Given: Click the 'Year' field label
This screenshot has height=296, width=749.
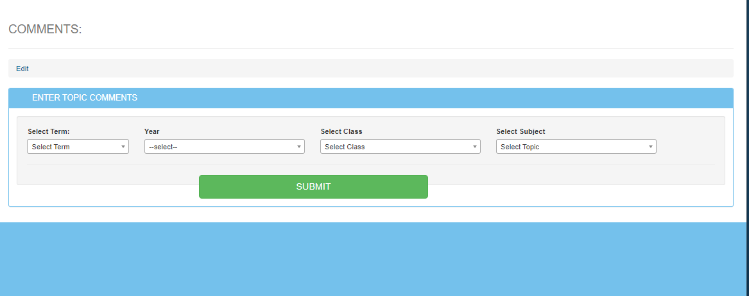Looking at the screenshot, I should tap(152, 131).
